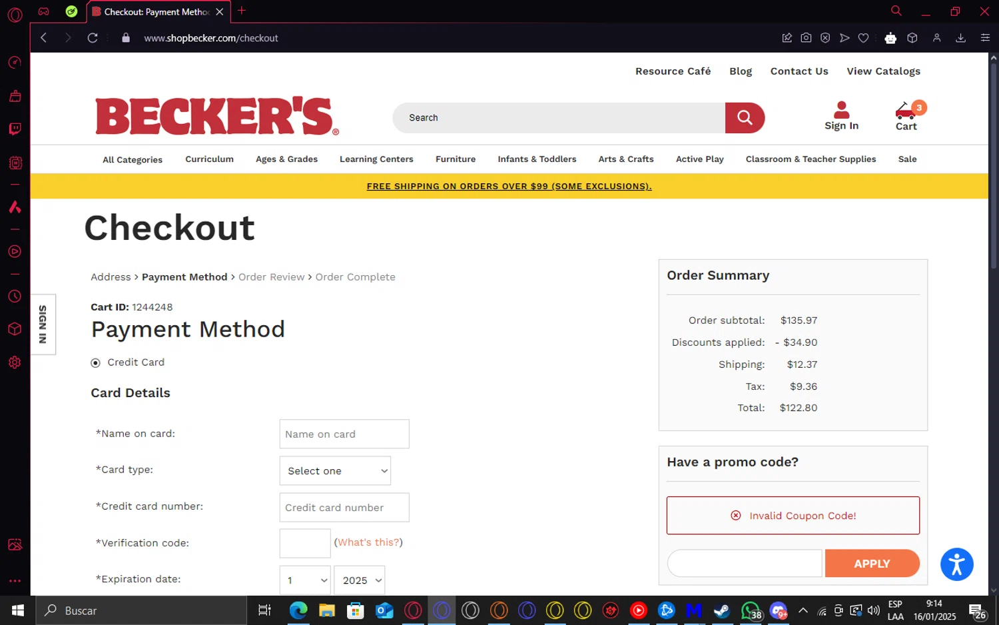Open sidebar three-dots more menu
999x625 pixels.
point(15,581)
